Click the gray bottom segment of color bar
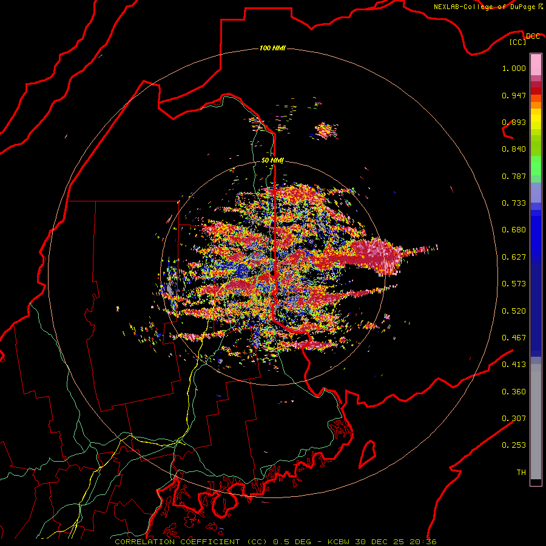 (536, 422)
